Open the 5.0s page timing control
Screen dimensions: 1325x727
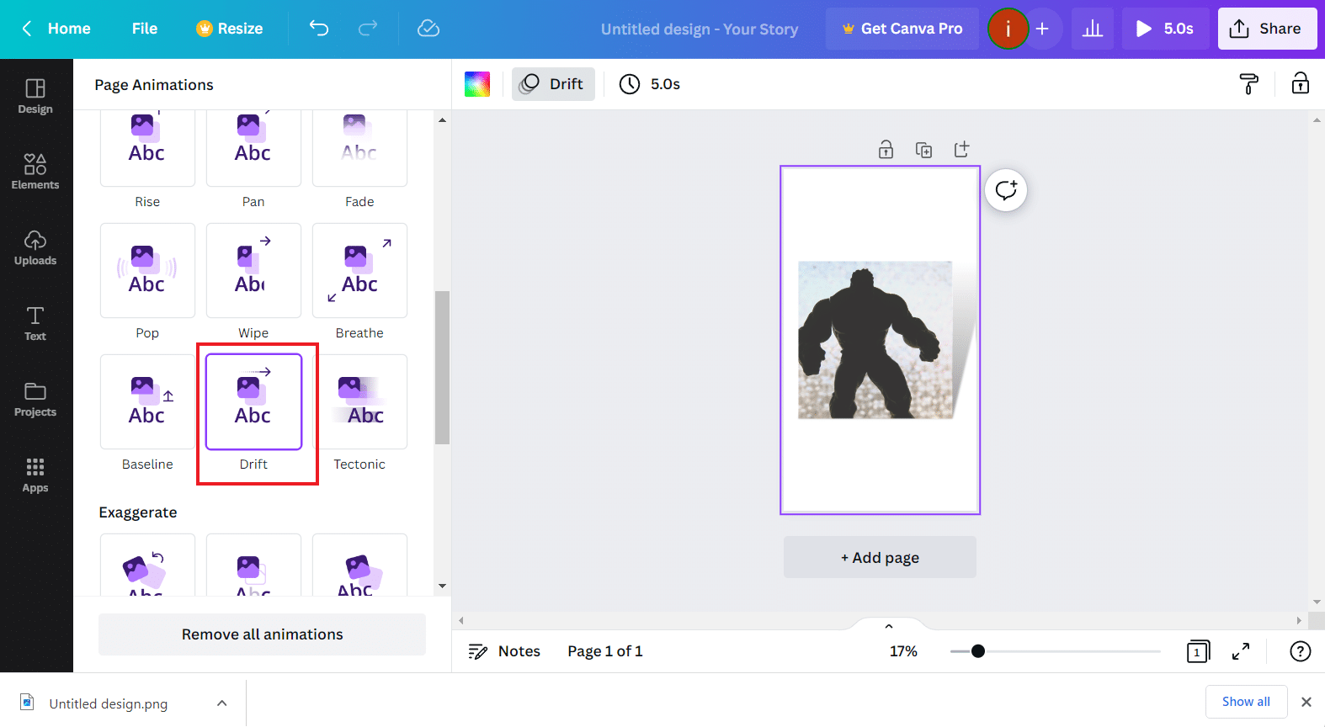[x=649, y=84]
